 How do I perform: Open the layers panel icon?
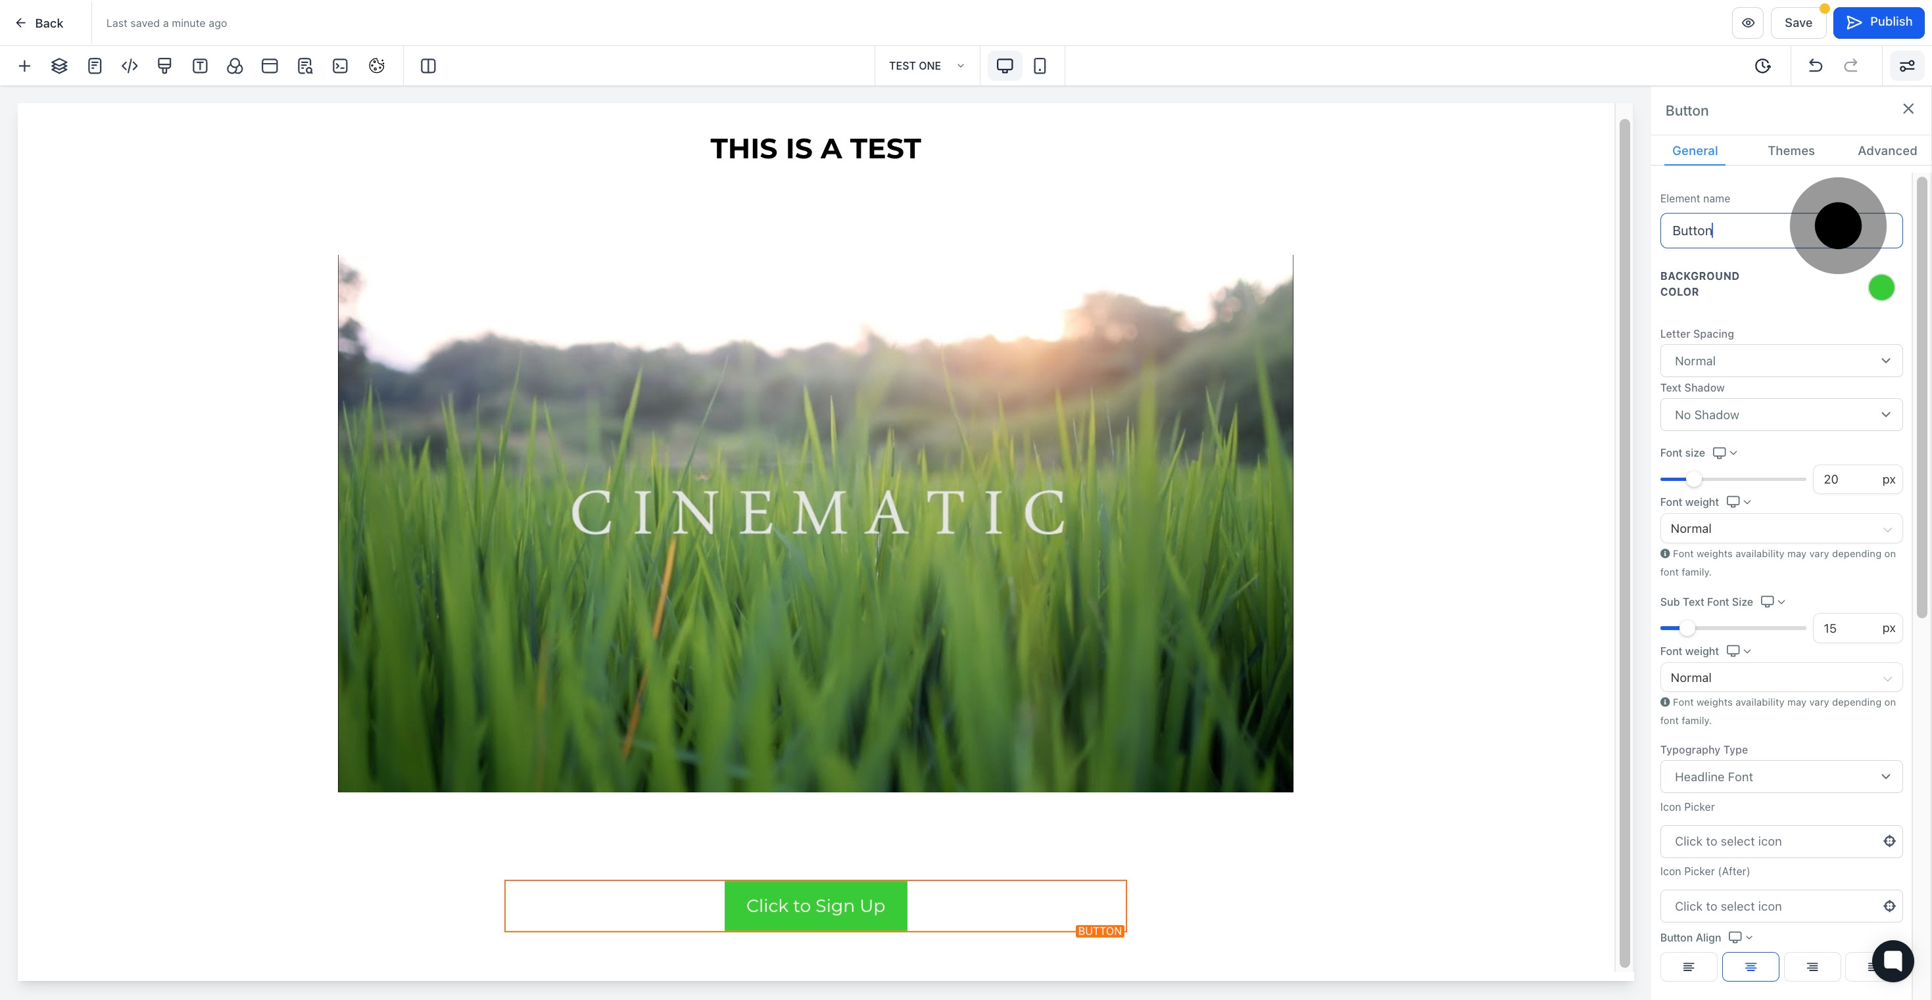coord(59,66)
